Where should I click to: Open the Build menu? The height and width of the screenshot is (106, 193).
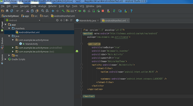pyautogui.click(x=61, y=6)
